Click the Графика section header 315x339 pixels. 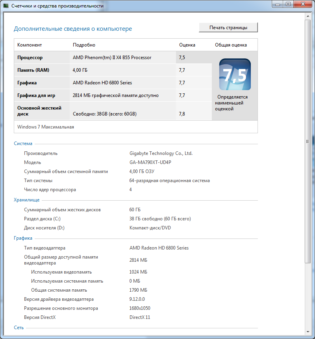click(x=23, y=238)
